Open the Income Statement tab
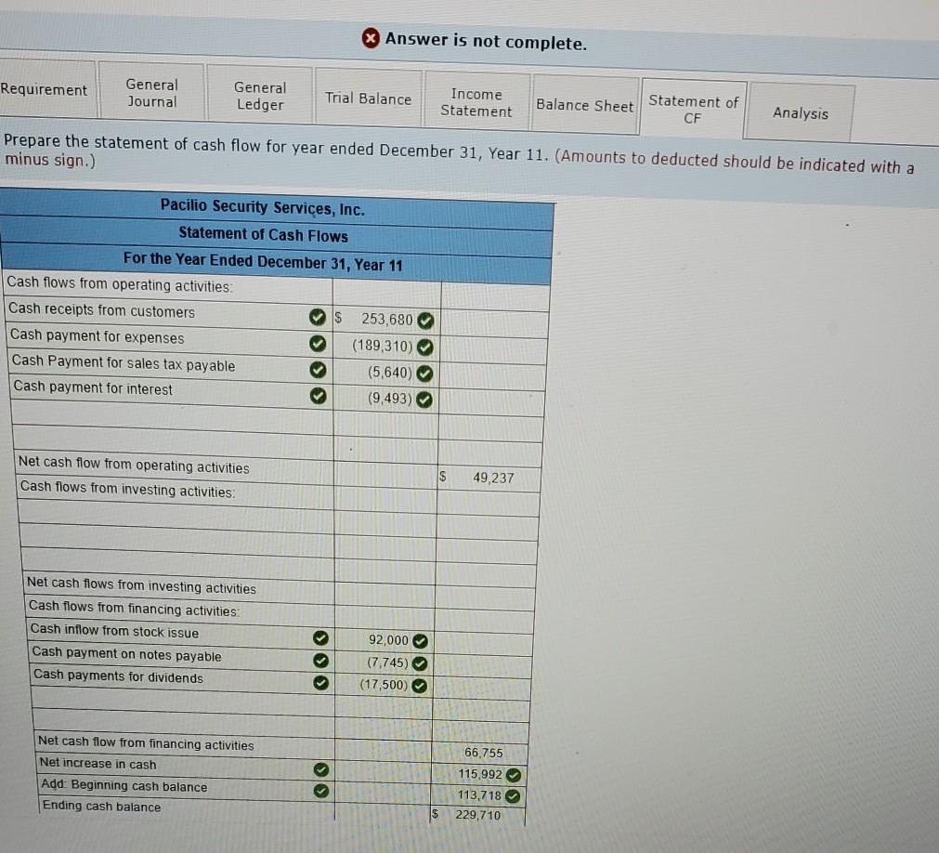This screenshot has height=853, width=939. click(x=476, y=102)
